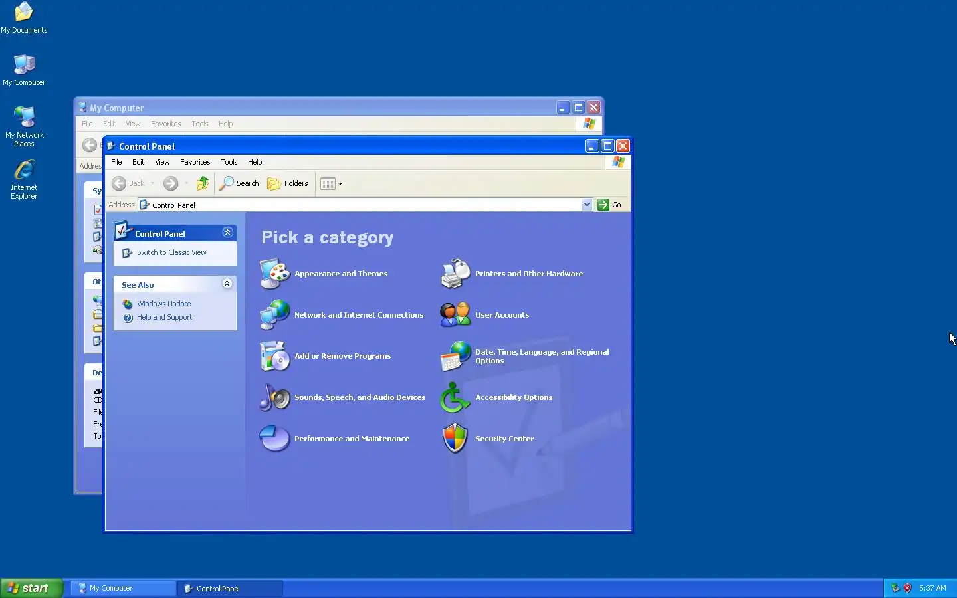
Task: Click Help menu in My Computer window
Action: coord(226,124)
